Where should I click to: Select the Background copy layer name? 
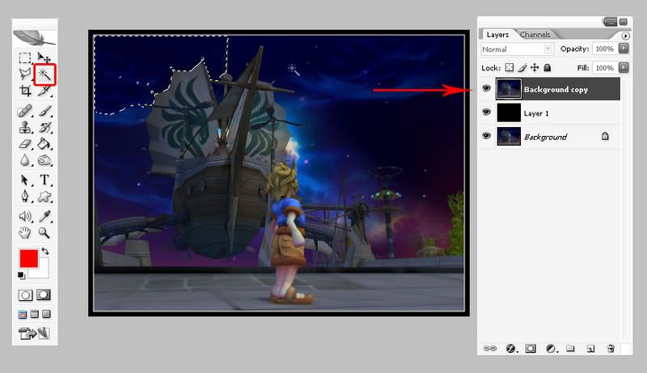click(556, 90)
